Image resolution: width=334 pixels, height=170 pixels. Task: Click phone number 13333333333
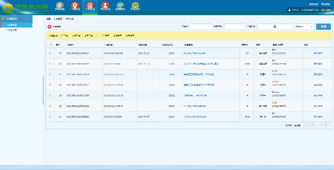click(x=279, y=53)
